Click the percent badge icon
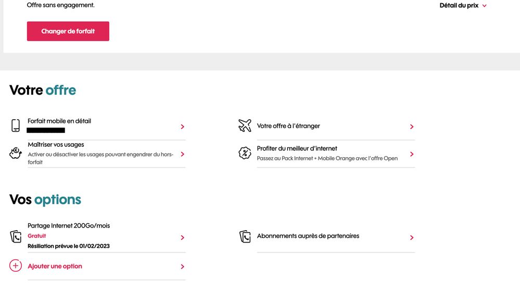The width and height of the screenshot is (520, 291). pos(245,154)
